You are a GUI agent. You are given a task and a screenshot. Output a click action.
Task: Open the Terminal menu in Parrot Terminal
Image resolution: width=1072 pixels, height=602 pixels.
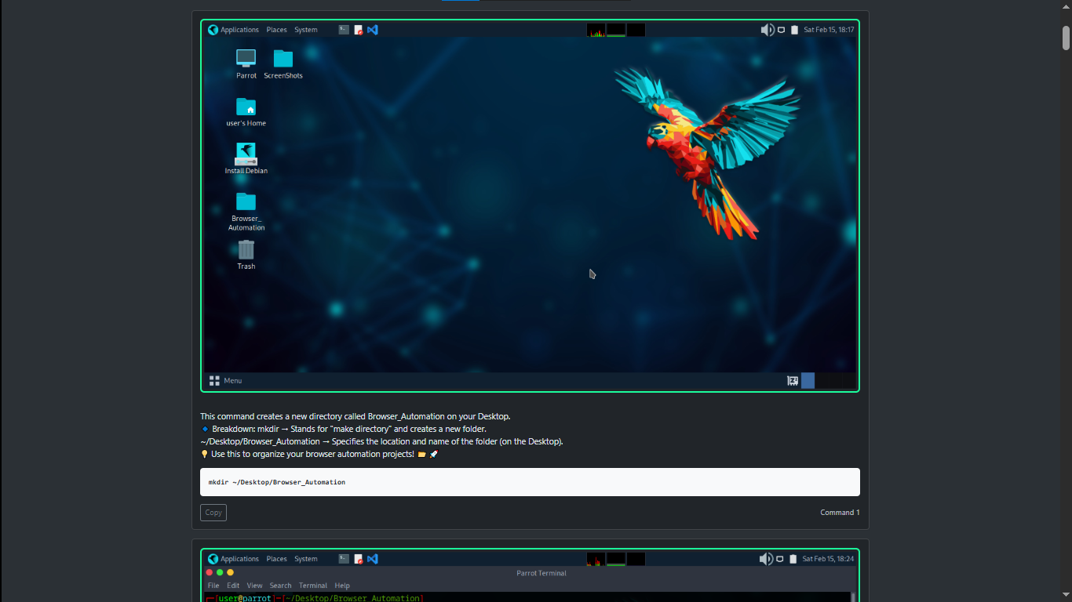[312, 586]
